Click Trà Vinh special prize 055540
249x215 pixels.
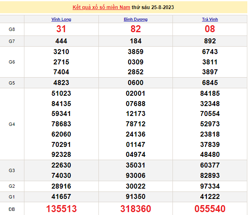pos(210,208)
